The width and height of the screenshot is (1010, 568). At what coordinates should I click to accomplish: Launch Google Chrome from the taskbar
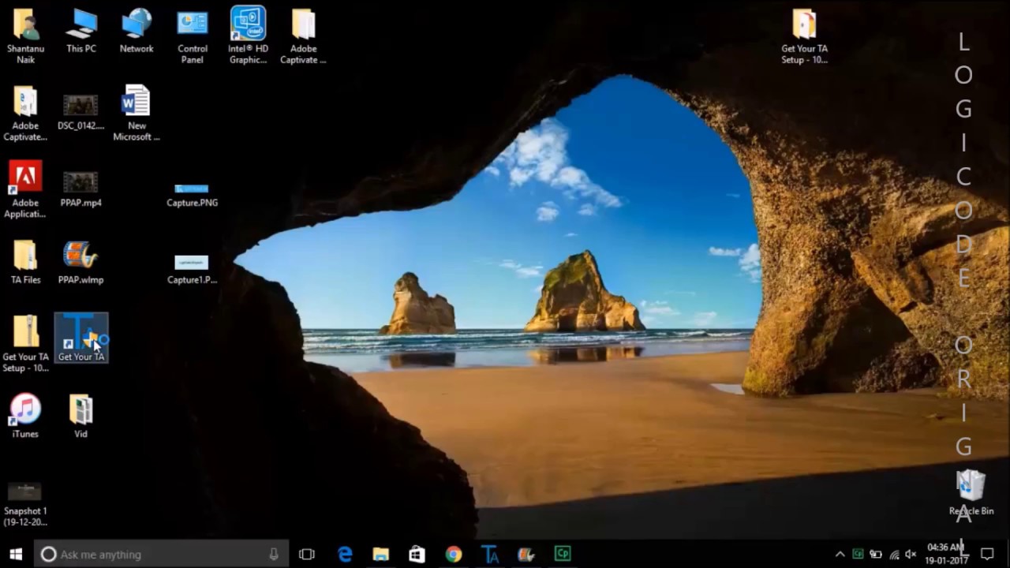click(454, 554)
